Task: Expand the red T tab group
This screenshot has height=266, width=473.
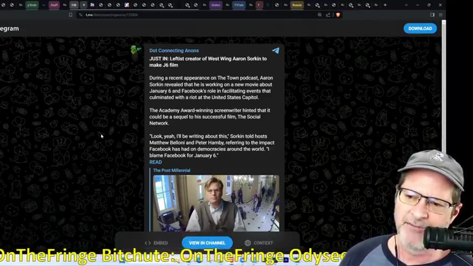Action: click(x=259, y=5)
